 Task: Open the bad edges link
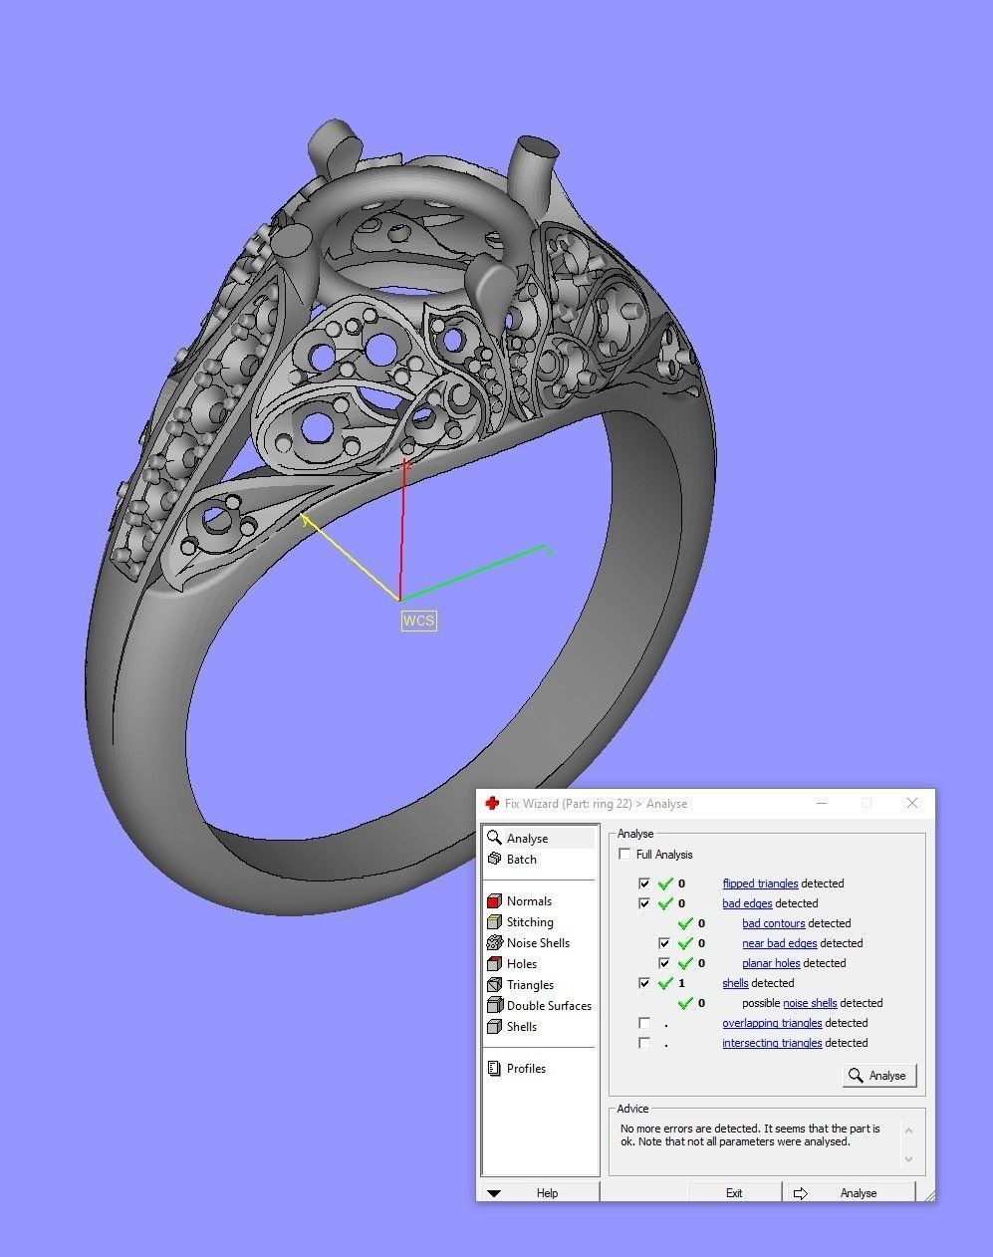point(747,903)
